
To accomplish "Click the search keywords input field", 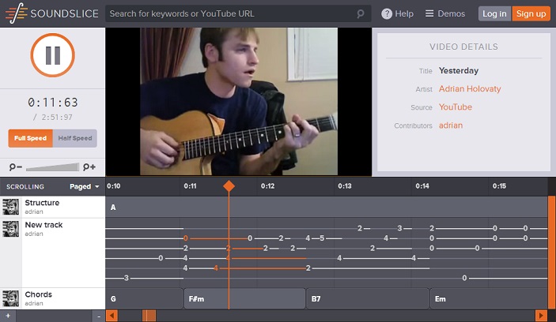I will [229, 13].
